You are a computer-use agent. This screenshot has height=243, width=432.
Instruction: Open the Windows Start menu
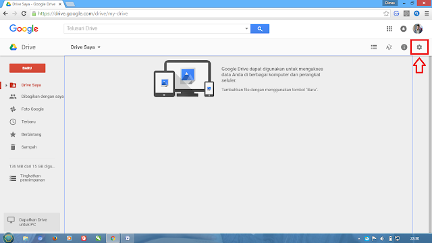click(8, 238)
